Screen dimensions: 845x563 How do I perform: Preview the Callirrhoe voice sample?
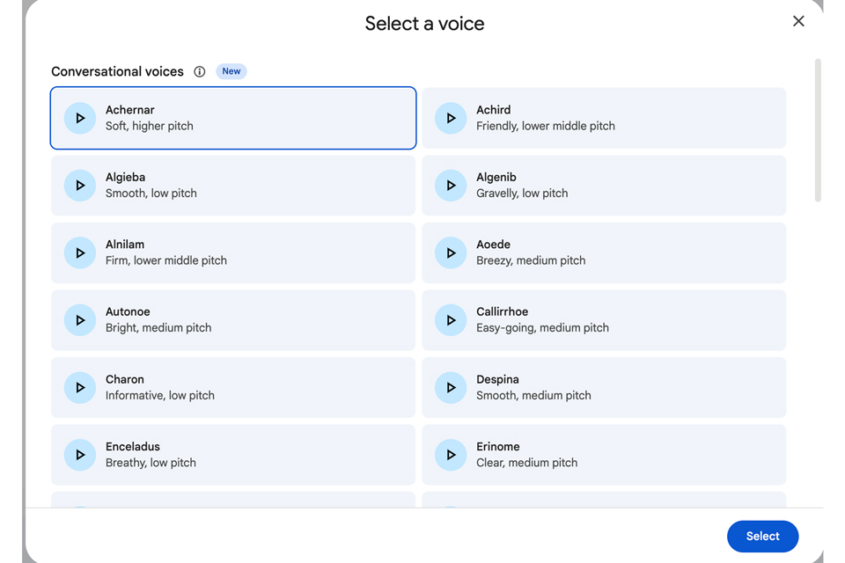click(451, 320)
